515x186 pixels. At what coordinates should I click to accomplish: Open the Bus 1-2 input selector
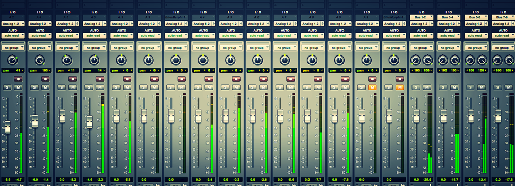coord(421,17)
